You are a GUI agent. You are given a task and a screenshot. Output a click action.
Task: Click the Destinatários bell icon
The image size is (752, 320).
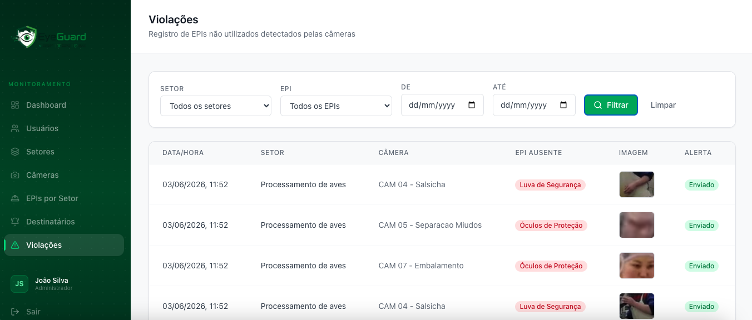point(15,222)
